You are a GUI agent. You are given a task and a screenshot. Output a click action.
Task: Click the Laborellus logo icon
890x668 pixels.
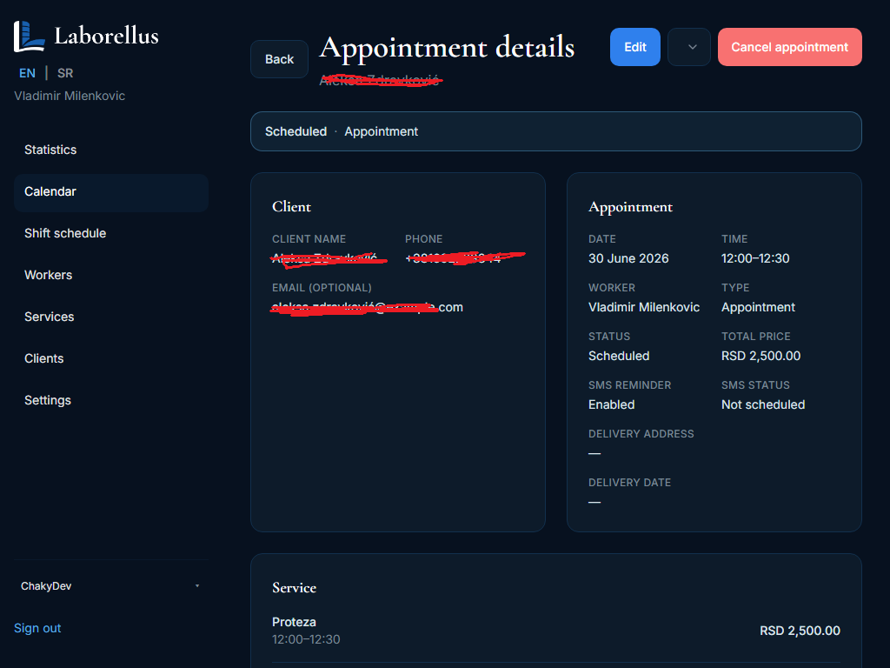pyautogui.click(x=29, y=36)
